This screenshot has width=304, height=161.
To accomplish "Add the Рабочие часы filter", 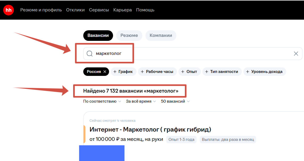I will pyautogui.click(x=157, y=72).
